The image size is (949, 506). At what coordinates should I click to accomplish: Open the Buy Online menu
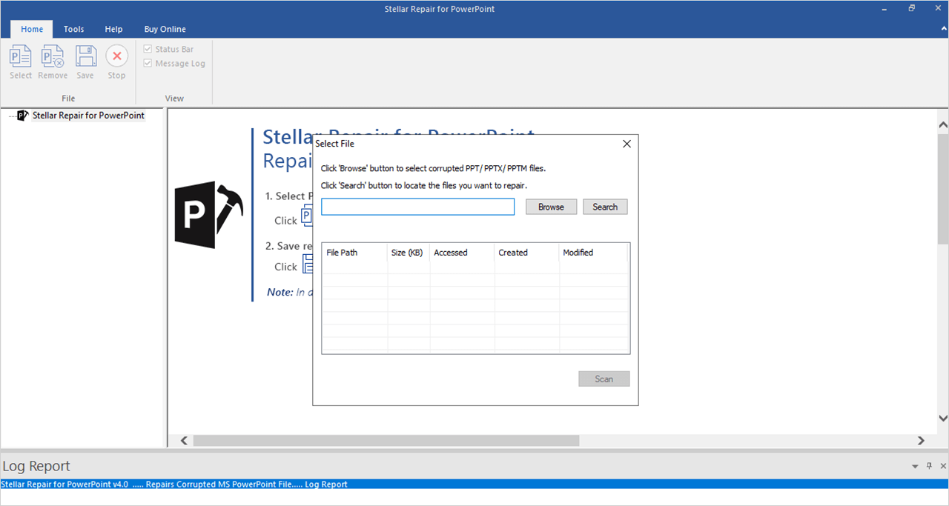point(165,29)
